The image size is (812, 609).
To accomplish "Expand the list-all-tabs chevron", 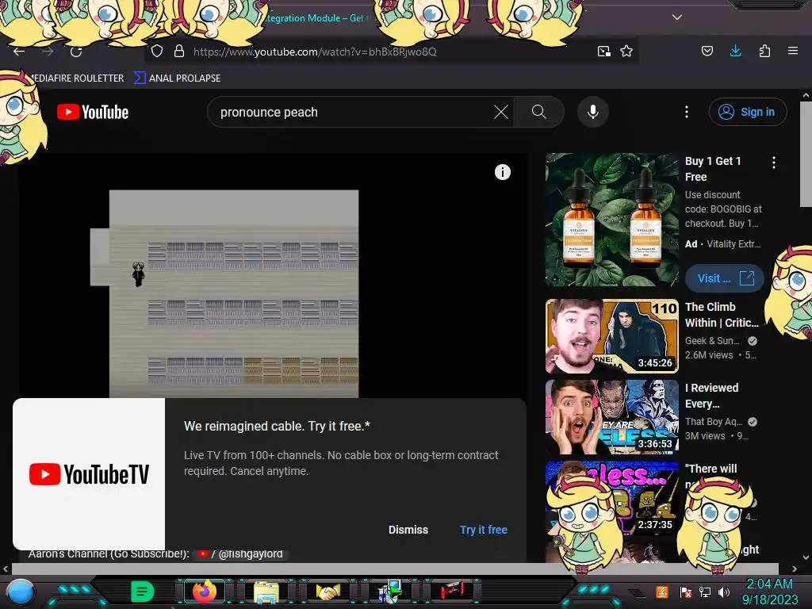I will point(677,17).
